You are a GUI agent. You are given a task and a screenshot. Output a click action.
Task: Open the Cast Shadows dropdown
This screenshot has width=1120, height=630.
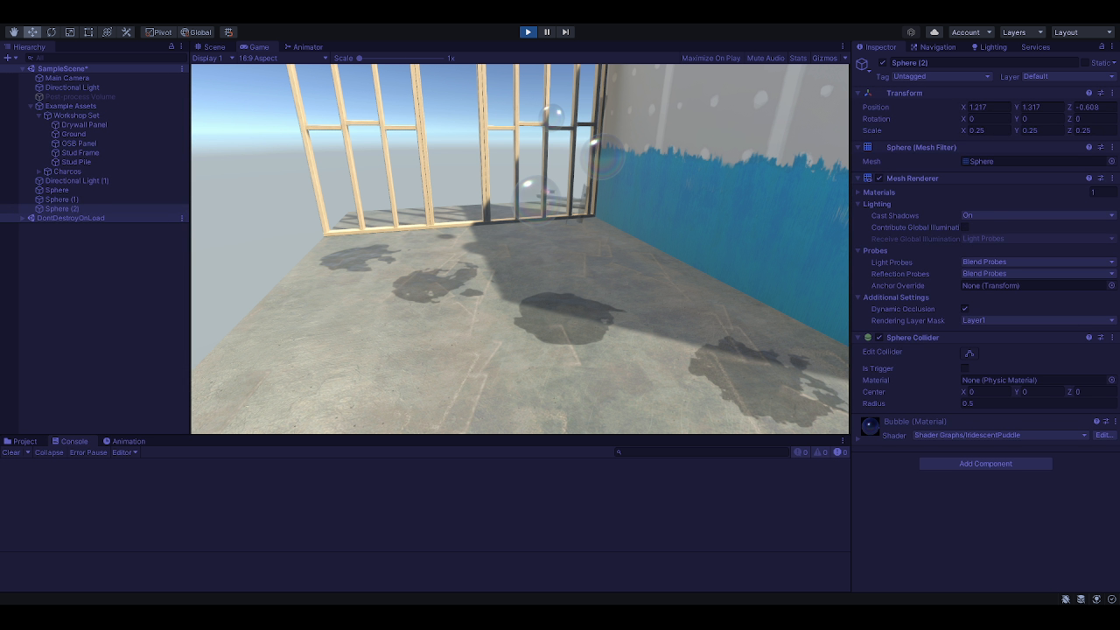click(1039, 215)
